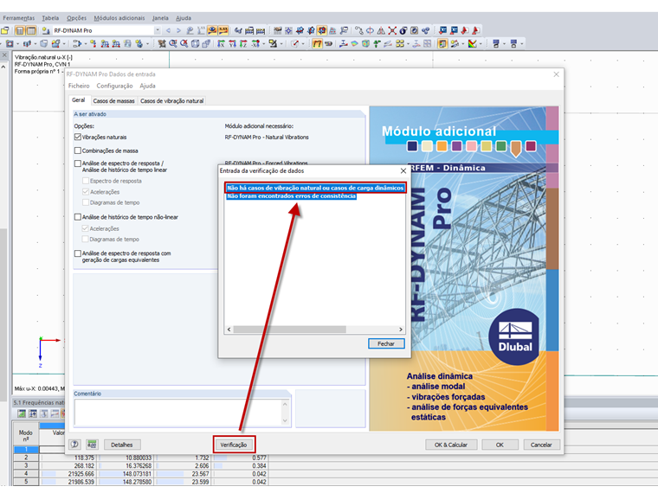This screenshot has width=658, height=493.
Task: Enable Análise de espectro de resposta checkbox
Action: point(78,163)
